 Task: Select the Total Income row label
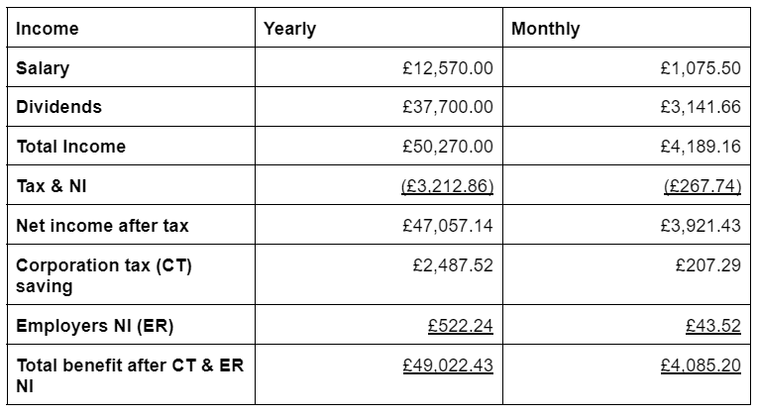click(x=71, y=147)
